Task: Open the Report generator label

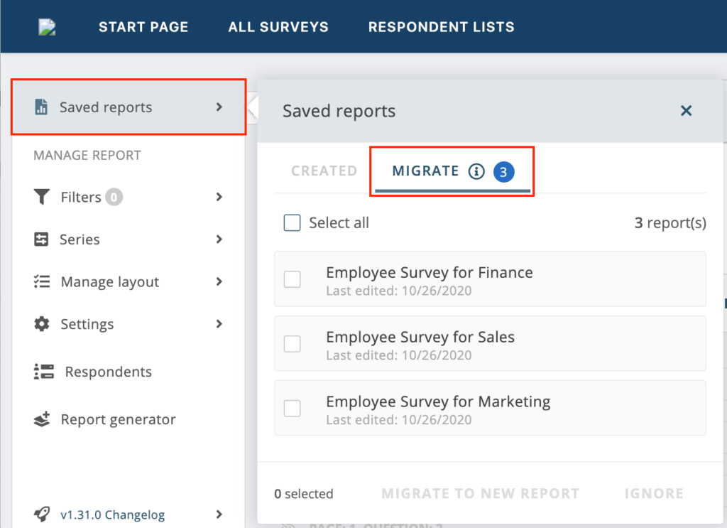Action: (119, 419)
